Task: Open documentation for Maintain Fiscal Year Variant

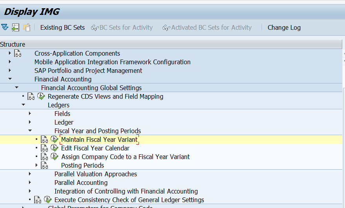Action: click(x=44, y=139)
